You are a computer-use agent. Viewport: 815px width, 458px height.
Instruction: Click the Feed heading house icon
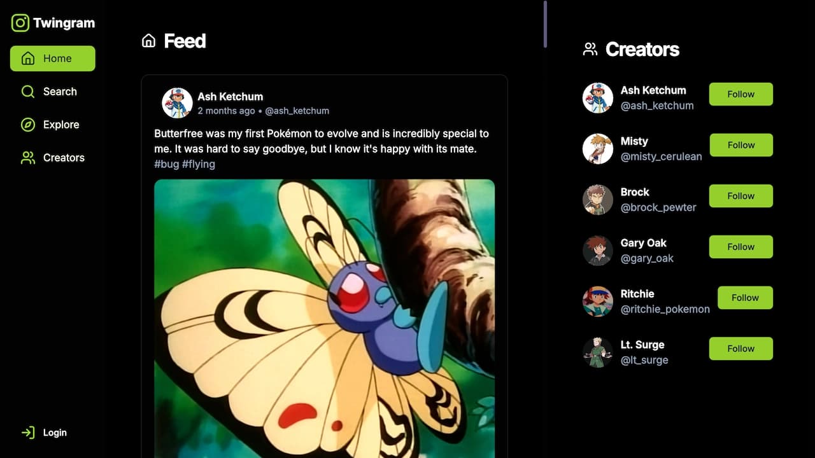(x=148, y=41)
